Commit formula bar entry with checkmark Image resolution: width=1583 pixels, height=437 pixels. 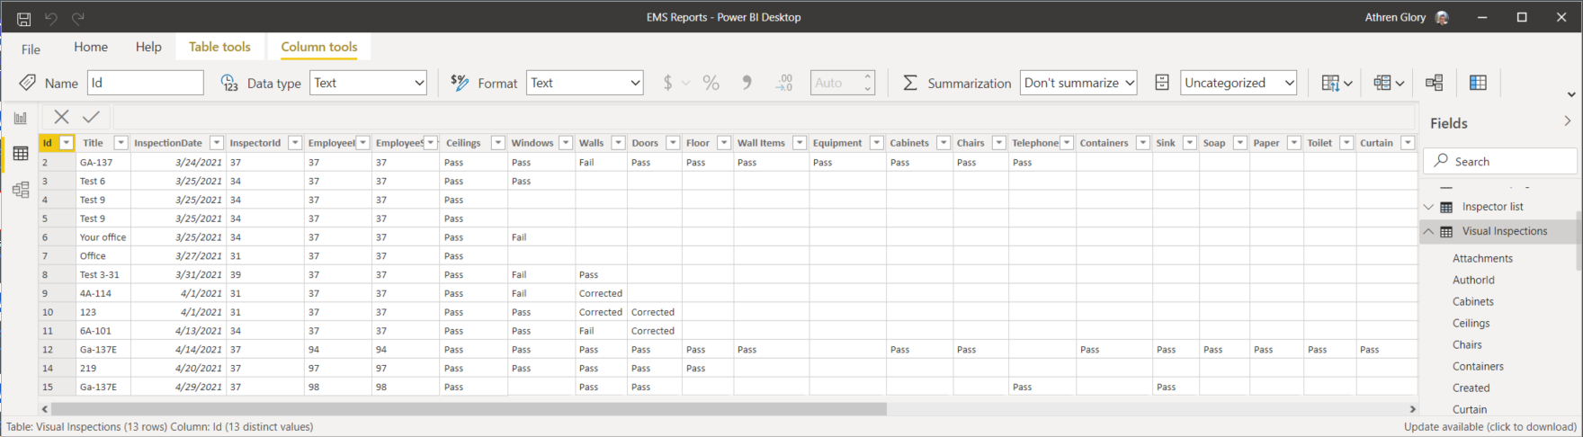(x=91, y=116)
